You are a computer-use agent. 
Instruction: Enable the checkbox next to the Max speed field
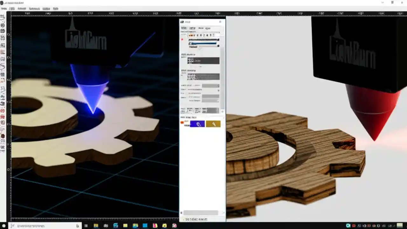[x=184, y=85]
